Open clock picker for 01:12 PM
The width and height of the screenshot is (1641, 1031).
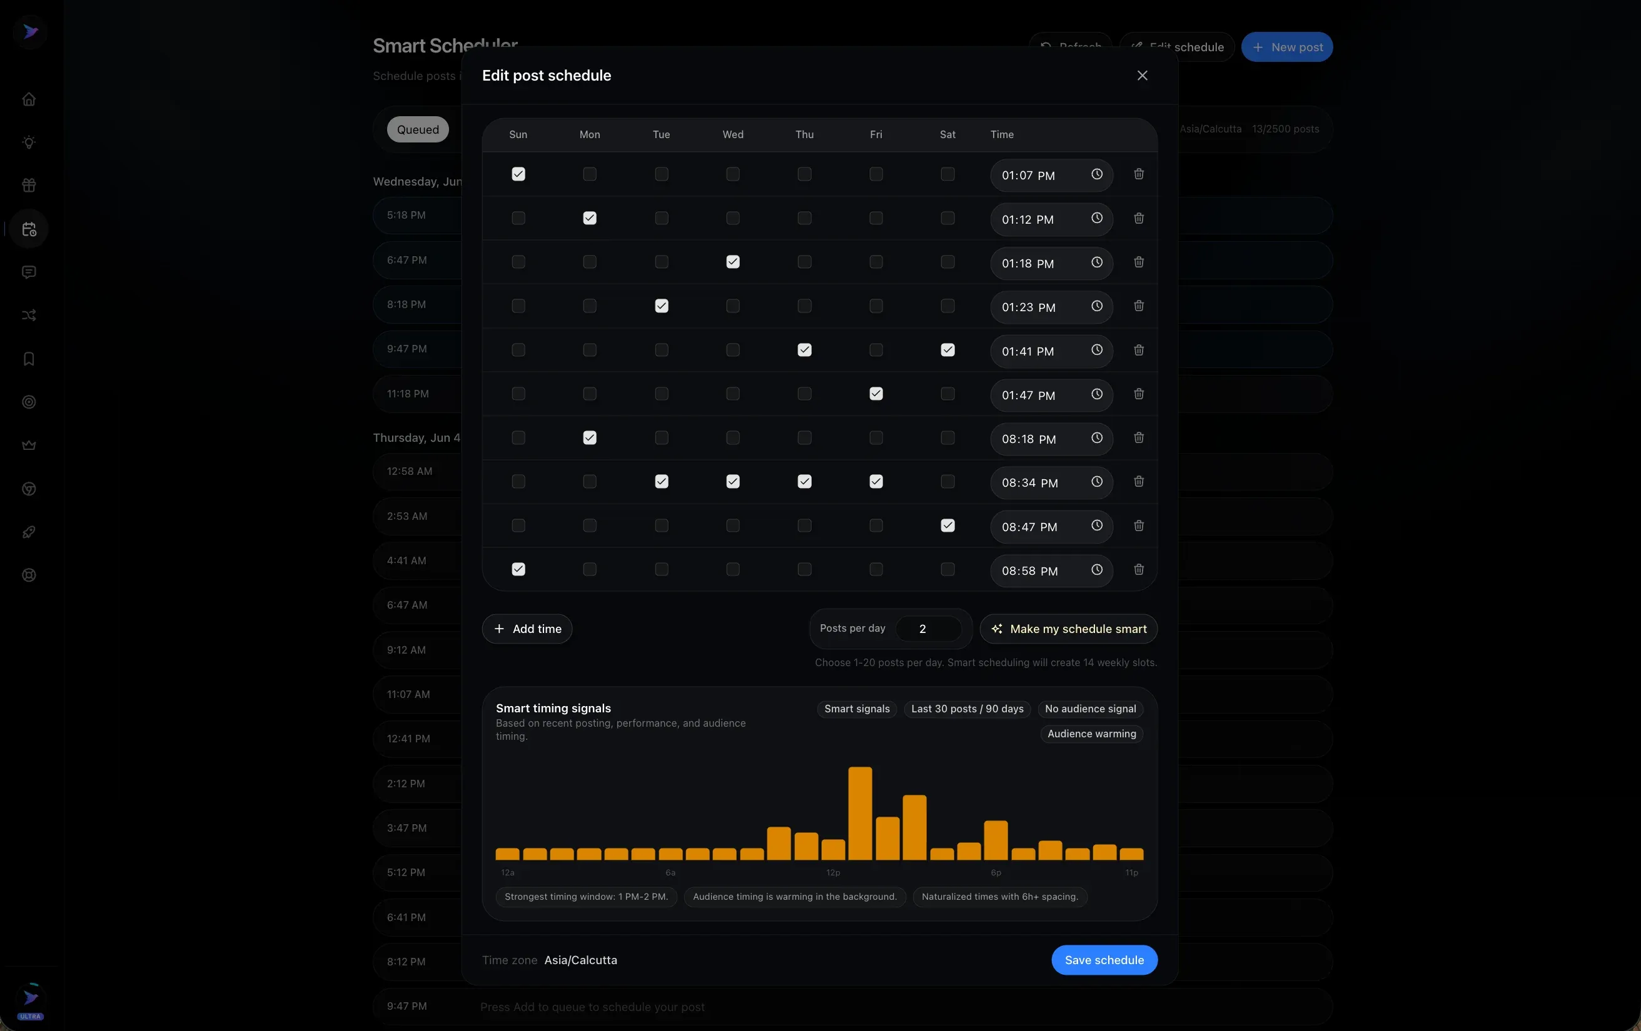[1096, 219]
